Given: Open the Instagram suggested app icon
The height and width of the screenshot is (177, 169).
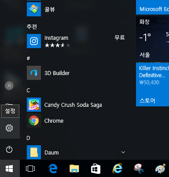Looking at the screenshot, I should (34, 41).
